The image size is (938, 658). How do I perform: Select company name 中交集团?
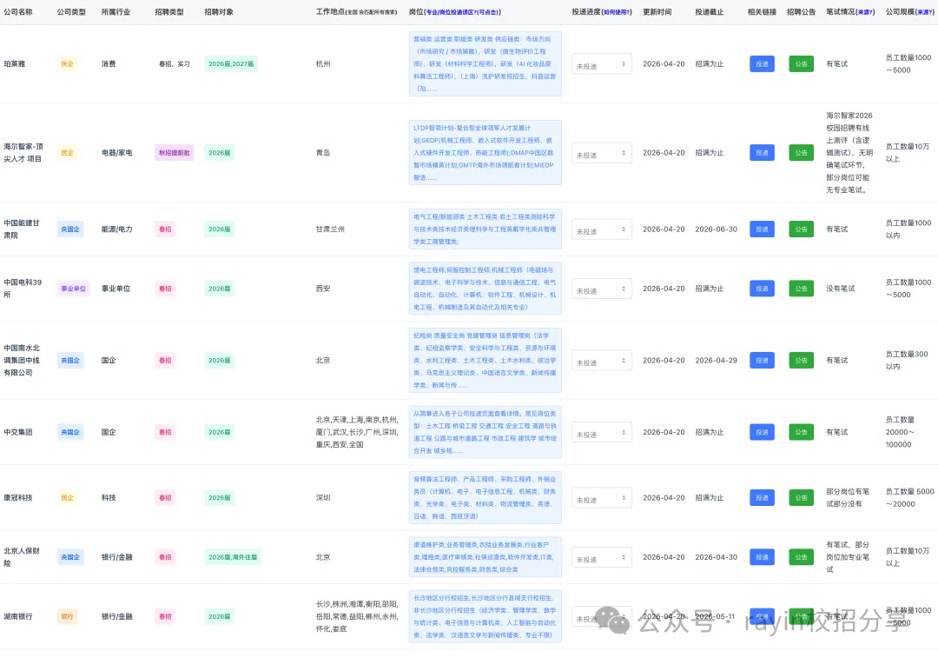(18, 432)
